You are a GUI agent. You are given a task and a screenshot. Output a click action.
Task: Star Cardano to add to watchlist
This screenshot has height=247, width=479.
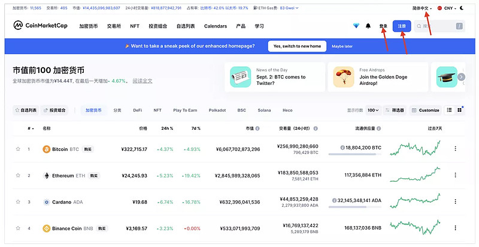point(18,202)
